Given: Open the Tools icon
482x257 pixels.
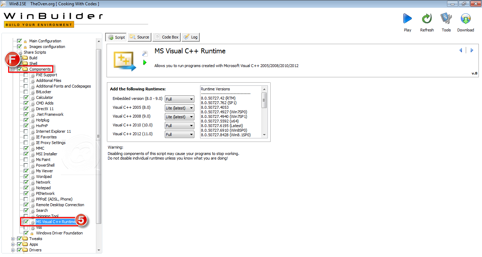Looking at the screenshot, I should pos(446,19).
